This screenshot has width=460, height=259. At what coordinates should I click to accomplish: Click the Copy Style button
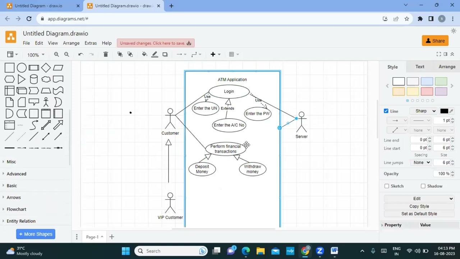coord(419,206)
